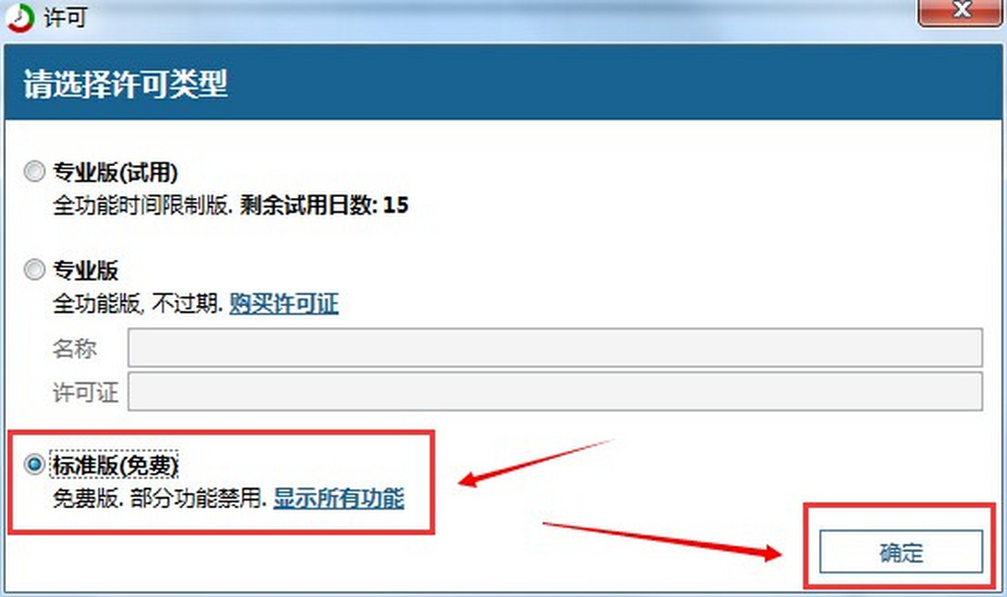Confirm with the 确定 button
1007x597 pixels.
coord(901,553)
